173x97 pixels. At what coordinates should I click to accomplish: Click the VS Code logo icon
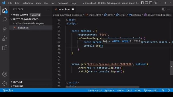[x=4, y=3]
